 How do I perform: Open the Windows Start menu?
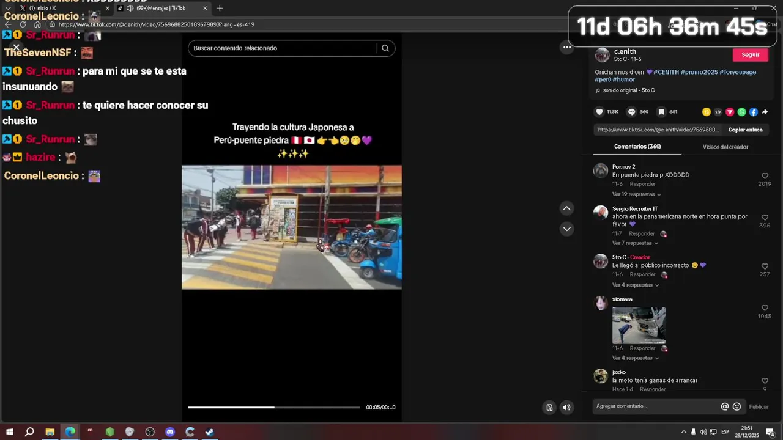[x=9, y=432]
